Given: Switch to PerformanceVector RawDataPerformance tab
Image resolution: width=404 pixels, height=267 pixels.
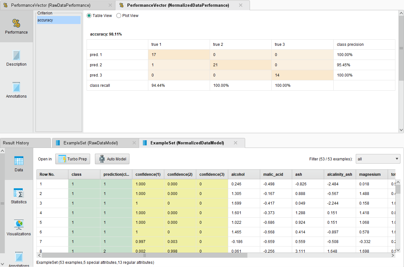Looking at the screenshot, I should 51,5.
